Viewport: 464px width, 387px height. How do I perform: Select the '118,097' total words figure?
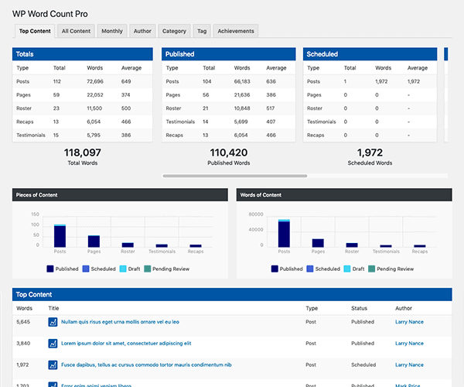tap(83, 152)
